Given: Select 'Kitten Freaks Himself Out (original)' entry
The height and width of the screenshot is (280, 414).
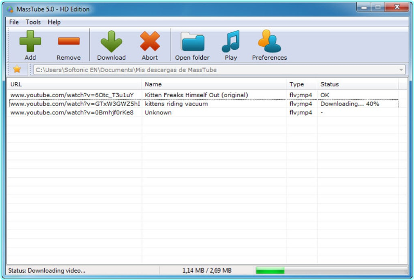Looking at the screenshot, I should tap(197, 95).
